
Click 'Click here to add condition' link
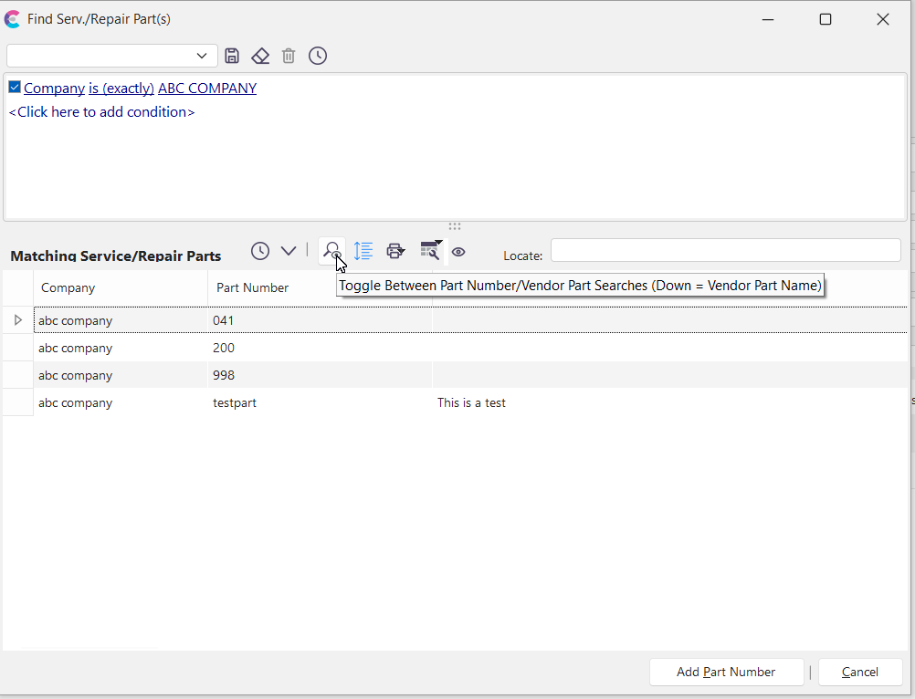coord(101,112)
